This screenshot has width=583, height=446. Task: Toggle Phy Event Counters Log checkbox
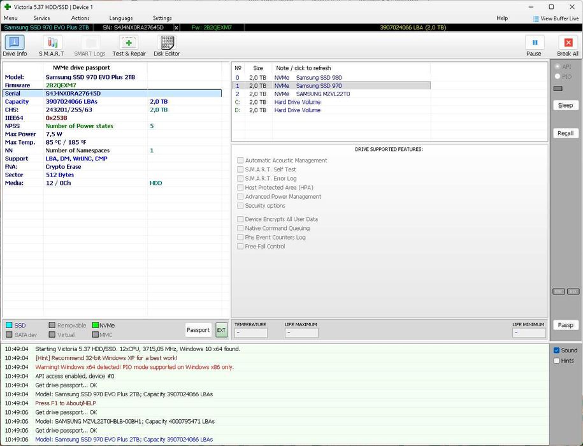coord(240,237)
